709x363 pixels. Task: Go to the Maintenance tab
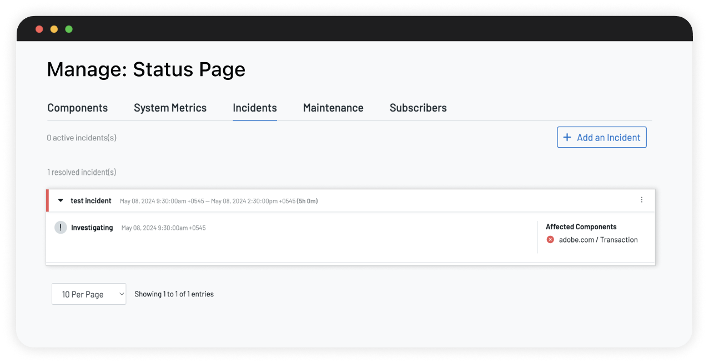click(333, 108)
